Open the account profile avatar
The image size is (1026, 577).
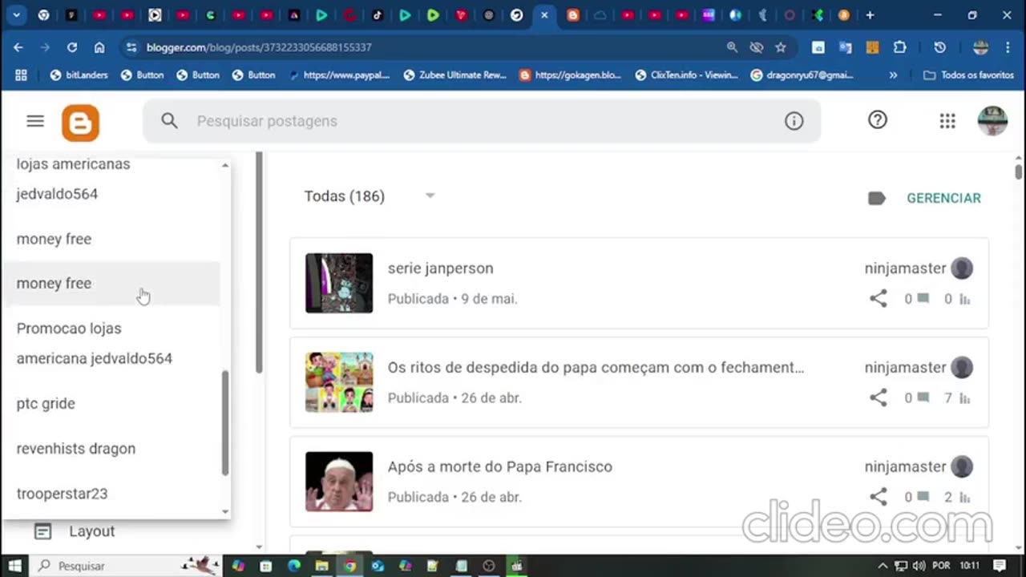point(992,121)
